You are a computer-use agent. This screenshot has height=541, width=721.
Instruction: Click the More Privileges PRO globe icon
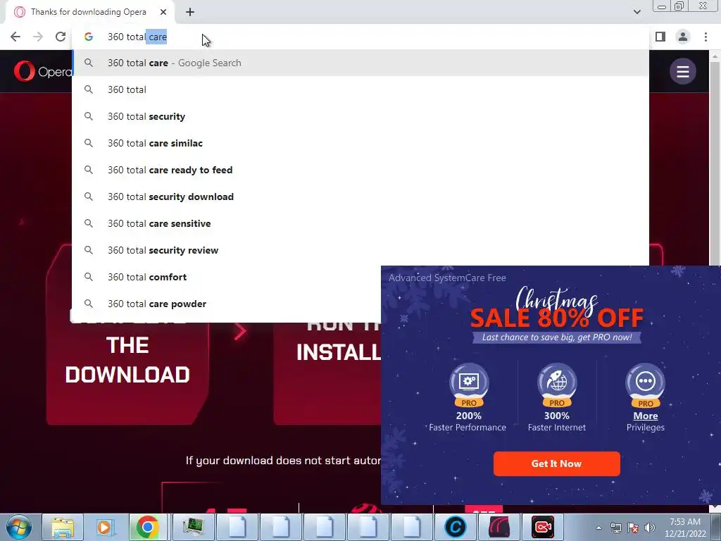pos(645,385)
